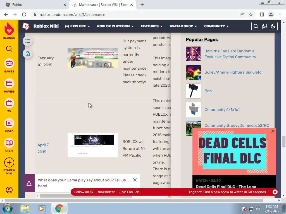Open Join the Fan Lab popular page

[x=230, y=54]
